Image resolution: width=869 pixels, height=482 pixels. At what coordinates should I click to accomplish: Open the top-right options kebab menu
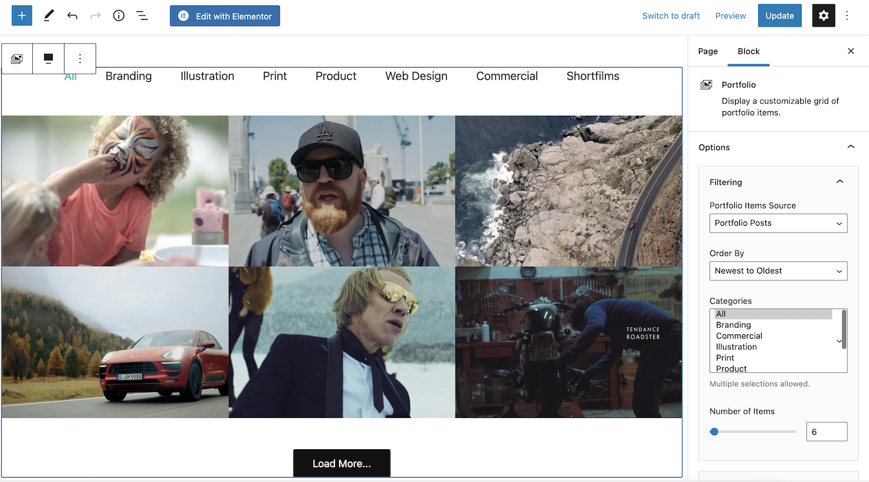847,16
